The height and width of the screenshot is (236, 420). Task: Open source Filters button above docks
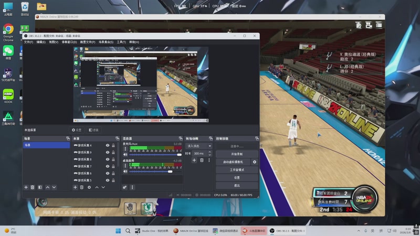[x=94, y=130]
